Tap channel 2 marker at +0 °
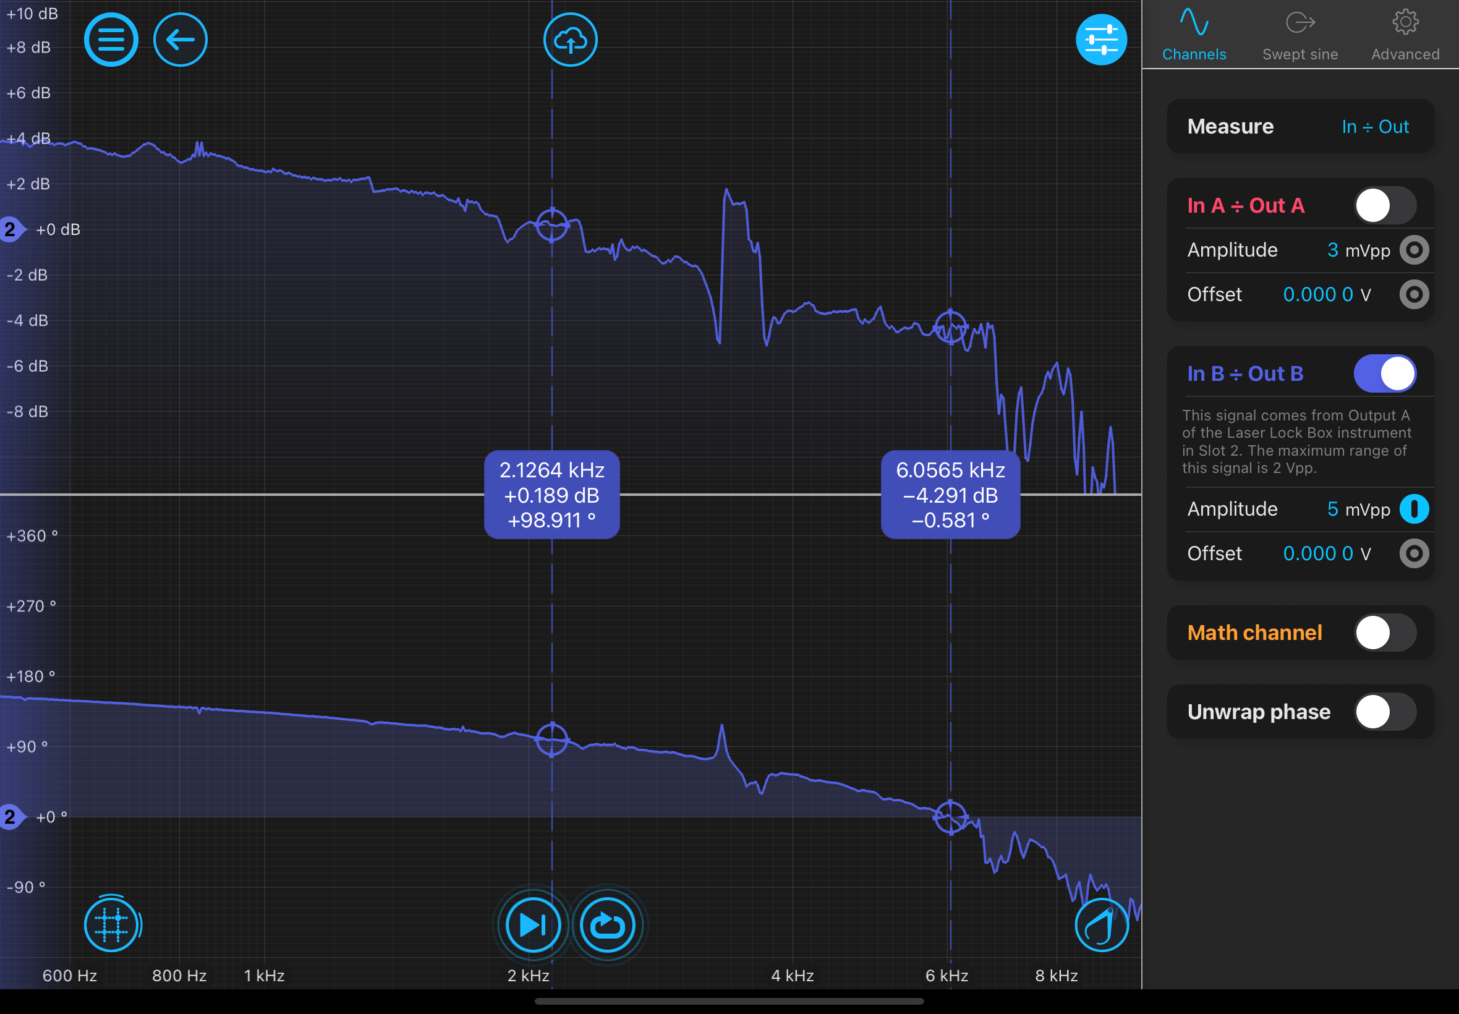This screenshot has width=1459, height=1014. (x=12, y=816)
